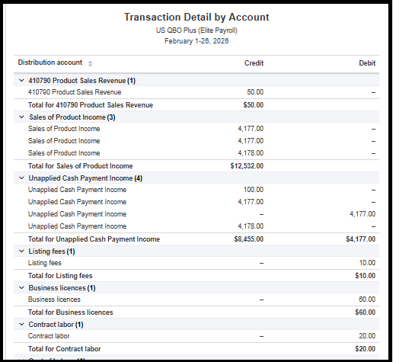Image resolution: width=393 pixels, height=362 pixels.
Task: Sort by Distribution account column arrows
Action: coord(90,63)
